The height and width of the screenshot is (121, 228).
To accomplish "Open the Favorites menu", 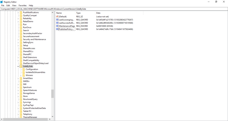I will (x=23, y=5).
